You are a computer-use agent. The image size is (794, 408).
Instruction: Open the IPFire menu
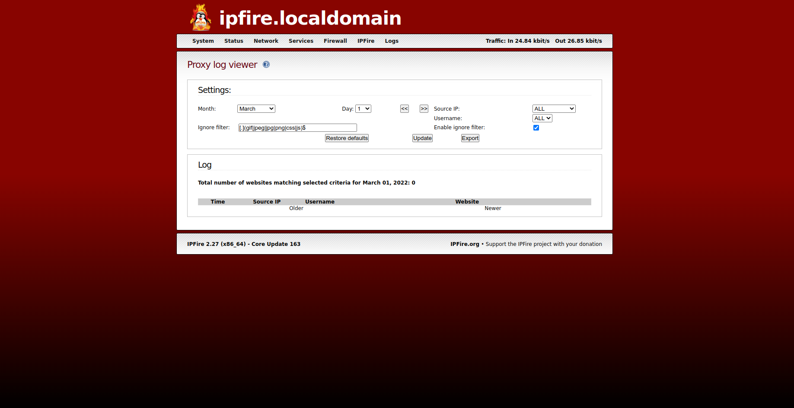(x=366, y=41)
